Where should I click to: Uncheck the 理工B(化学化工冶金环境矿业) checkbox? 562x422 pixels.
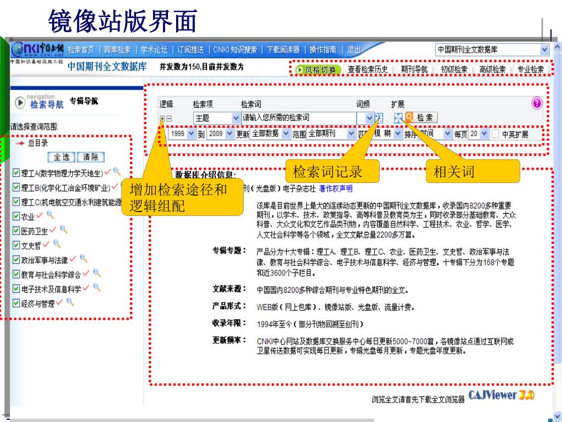pos(16,187)
